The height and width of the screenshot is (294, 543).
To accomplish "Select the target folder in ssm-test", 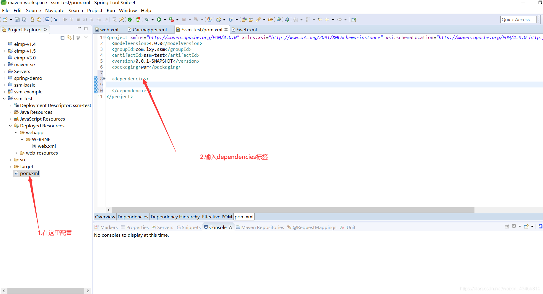I will pos(24,167).
